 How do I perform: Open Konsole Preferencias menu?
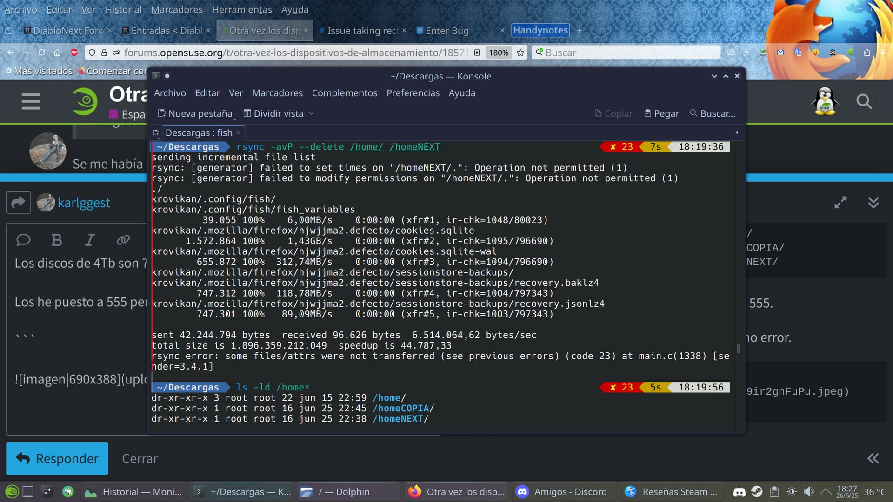[413, 93]
